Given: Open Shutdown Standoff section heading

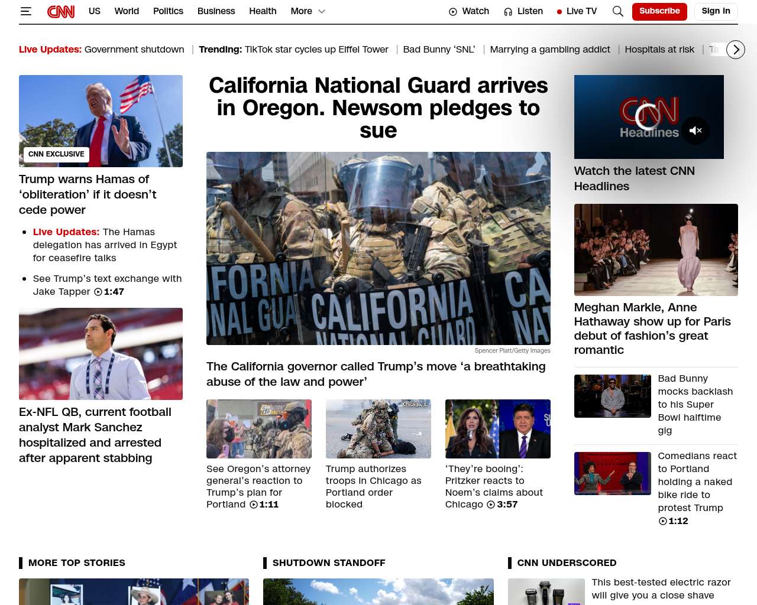Looking at the screenshot, I should [x=329, y=563].
